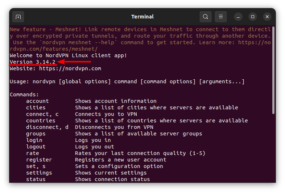Open the https://nordvpn.com website link
This screenshot has height=193, width=285.
click(x=70, y=68)
